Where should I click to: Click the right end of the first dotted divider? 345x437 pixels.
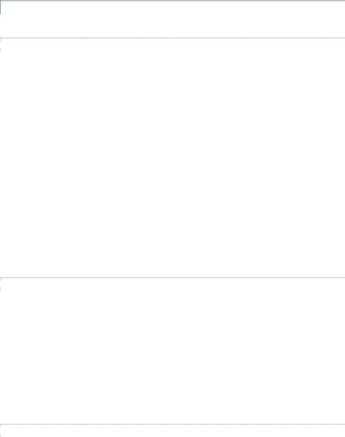(342, 38)
